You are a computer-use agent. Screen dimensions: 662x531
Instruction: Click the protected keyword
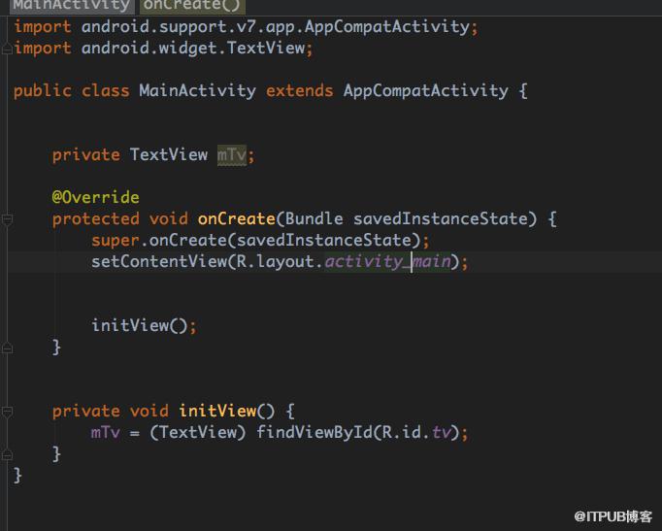pyautogui.click(x=95, y=219)
